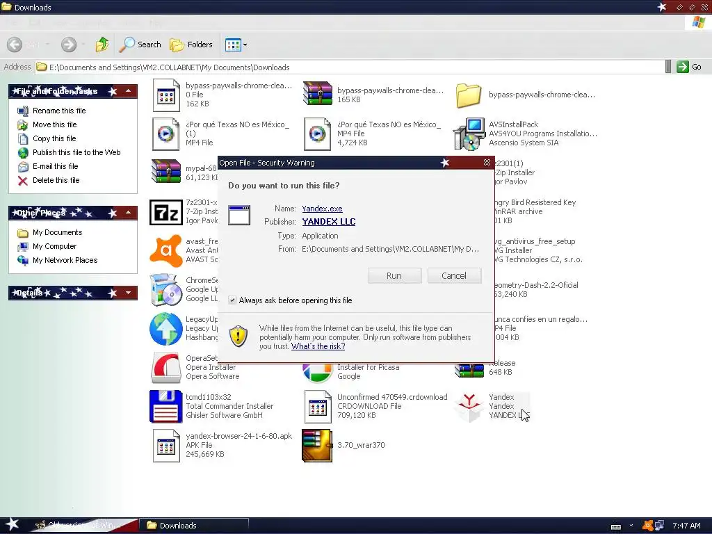Open the Search toolbar button
Image resolution: width=712 pixels, height=534 pixels.
140,44
